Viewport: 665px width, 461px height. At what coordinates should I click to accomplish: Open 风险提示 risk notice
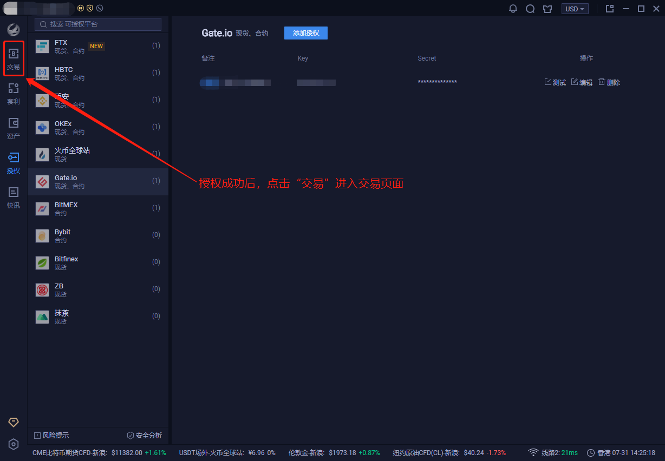51,436
